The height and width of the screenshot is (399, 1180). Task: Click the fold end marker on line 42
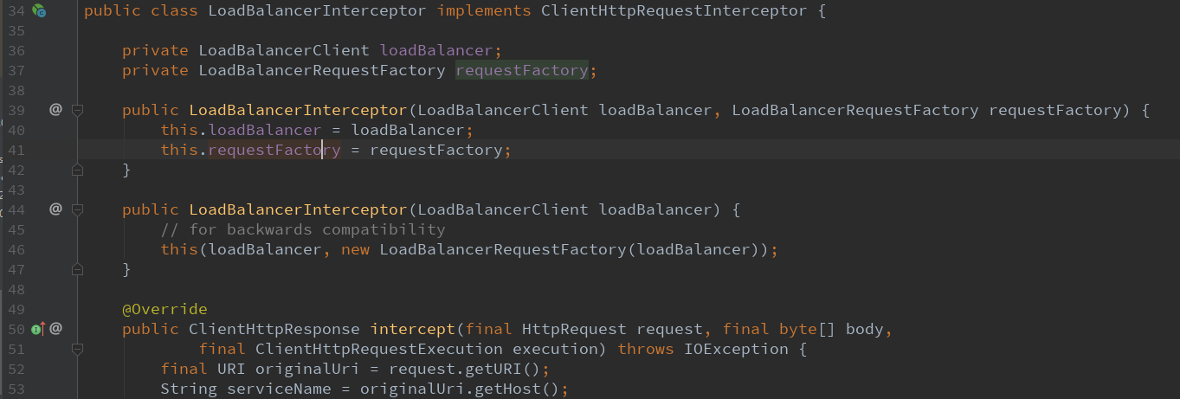pyautogui.click(x=77, y=171)
